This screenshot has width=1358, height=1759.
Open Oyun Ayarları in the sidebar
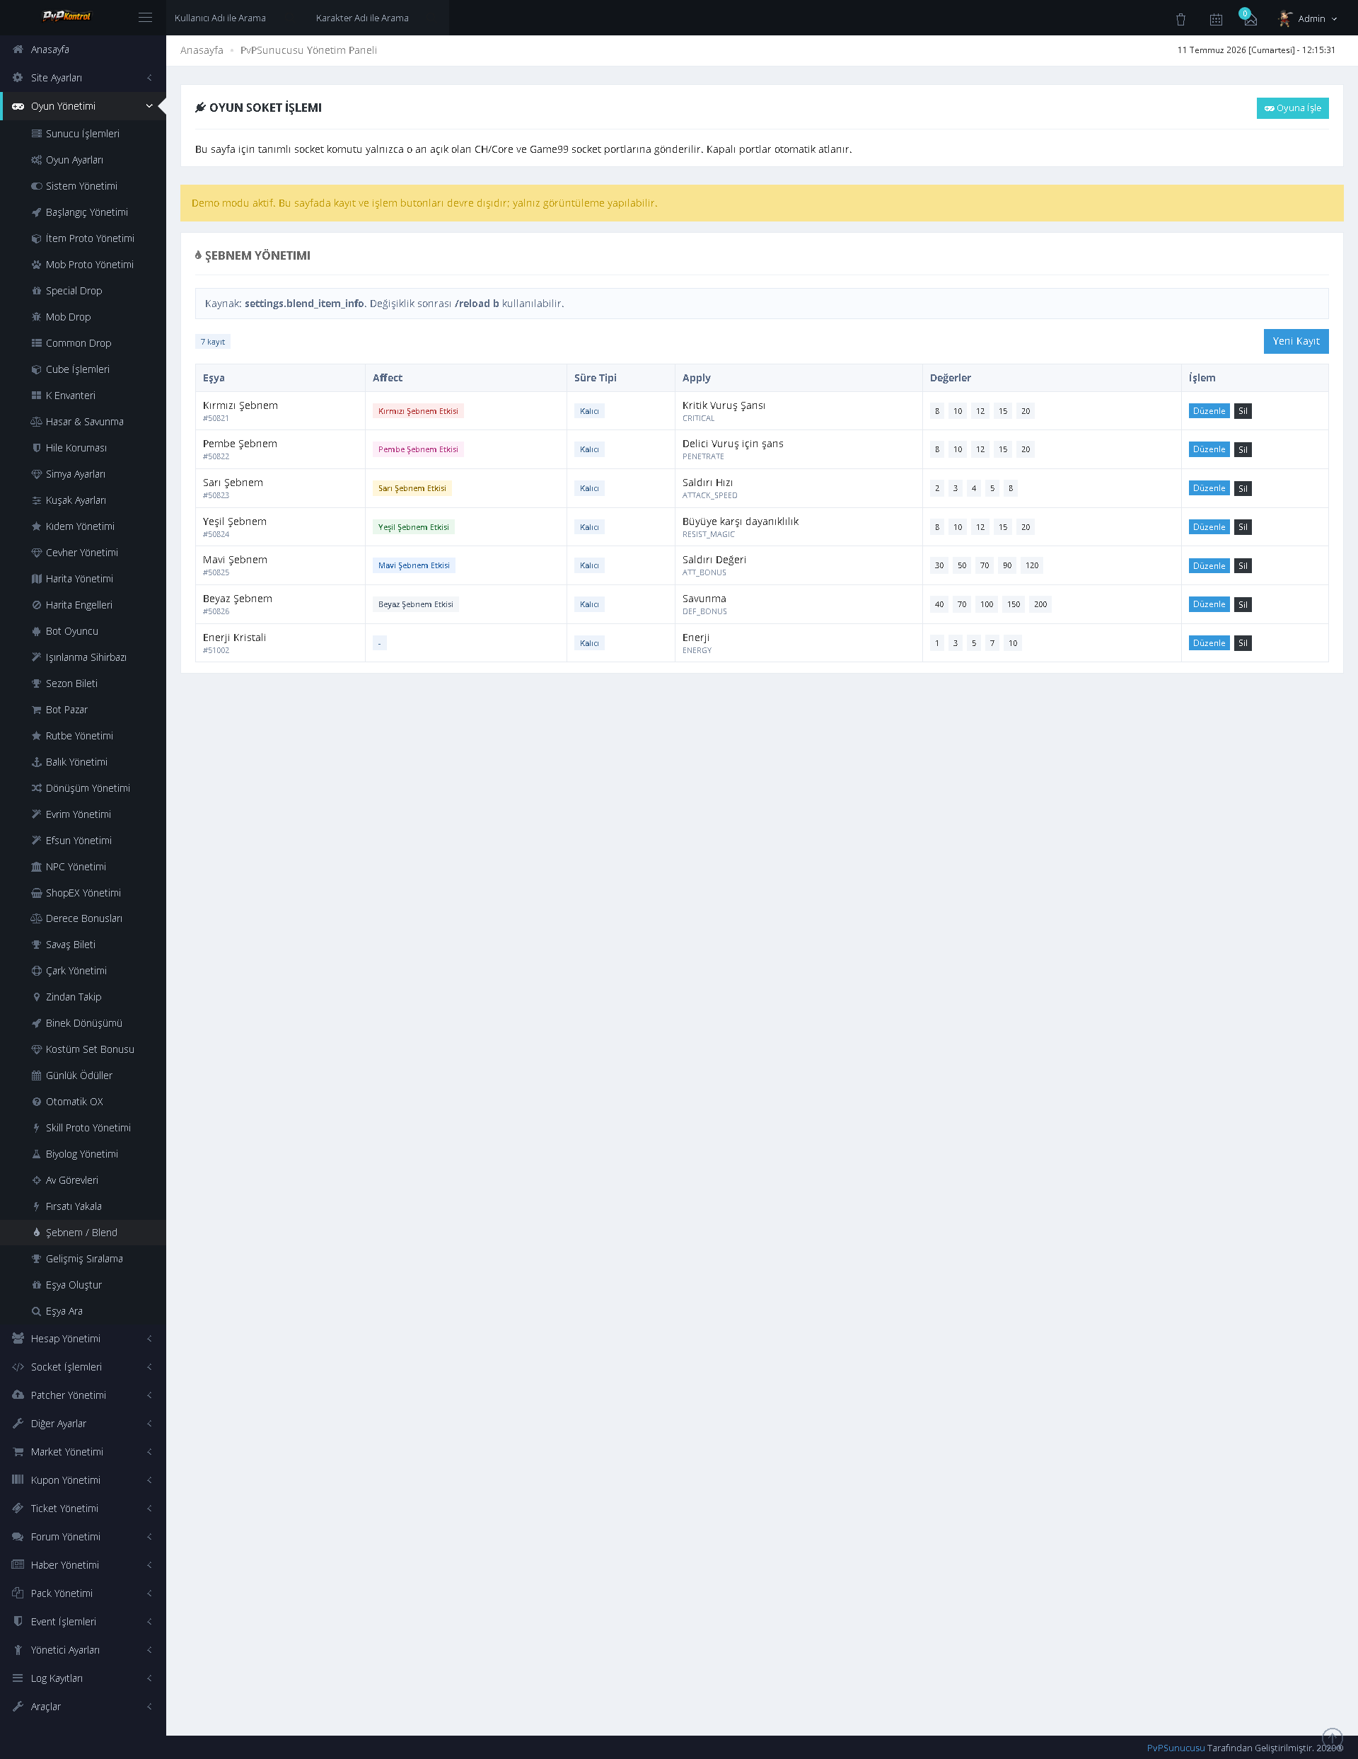click(83, 161)
